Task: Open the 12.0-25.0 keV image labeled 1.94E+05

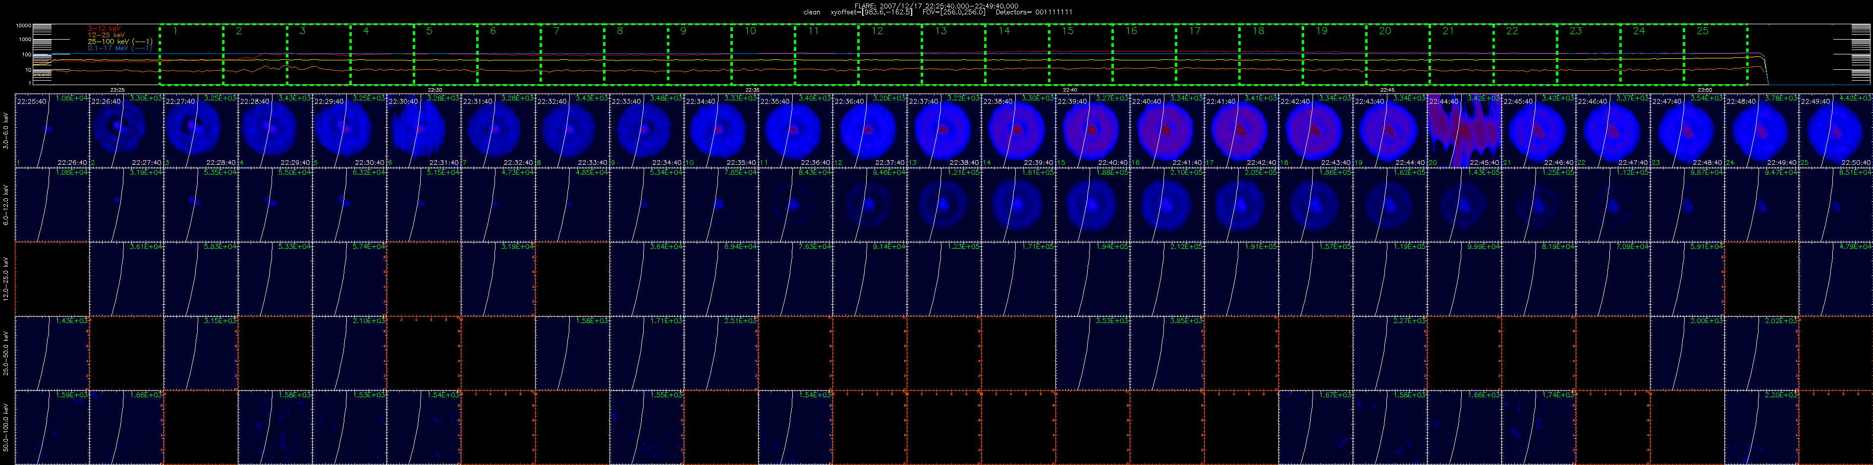Action: click(1092, 279)
